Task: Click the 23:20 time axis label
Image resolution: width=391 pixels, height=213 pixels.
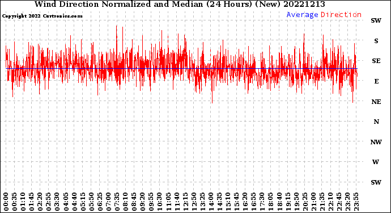Action: point(347,202)
